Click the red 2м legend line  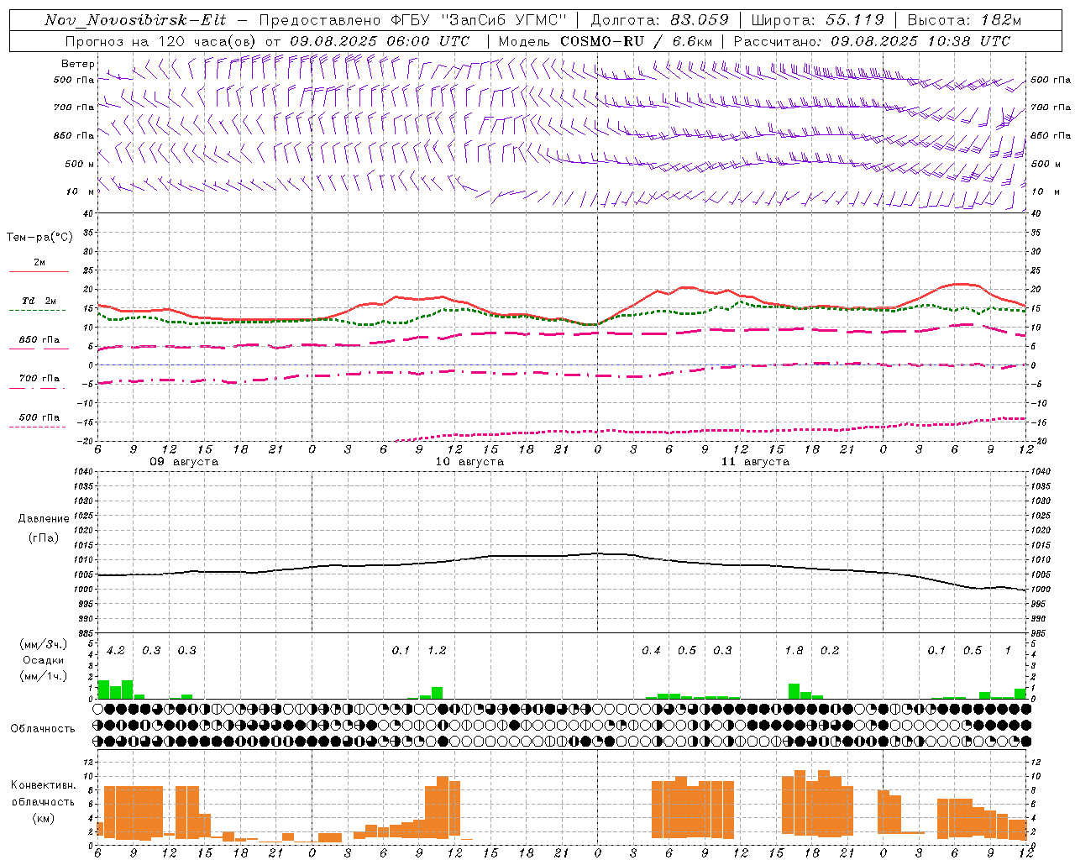(39, 272)
